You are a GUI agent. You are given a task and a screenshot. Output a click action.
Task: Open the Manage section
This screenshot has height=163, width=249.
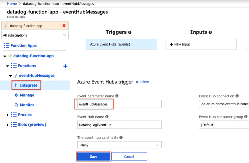tap(27, 95)
